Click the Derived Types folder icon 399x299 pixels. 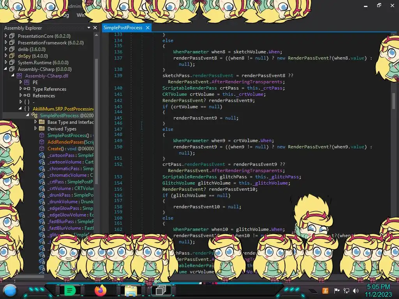[x=42, y=128]
